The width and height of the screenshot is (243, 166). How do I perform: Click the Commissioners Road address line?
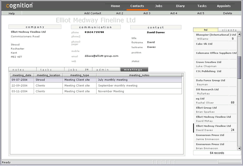tap(25, 36)
